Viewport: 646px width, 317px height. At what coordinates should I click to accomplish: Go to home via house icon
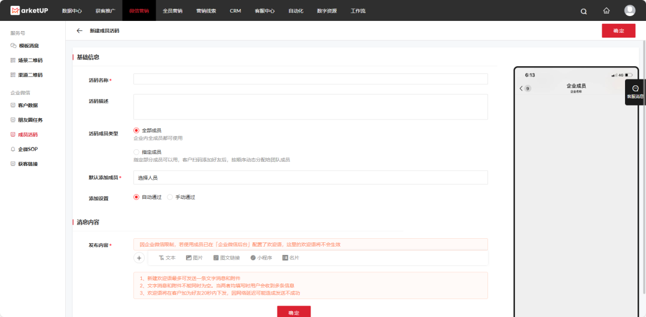(x=607, y=11)
